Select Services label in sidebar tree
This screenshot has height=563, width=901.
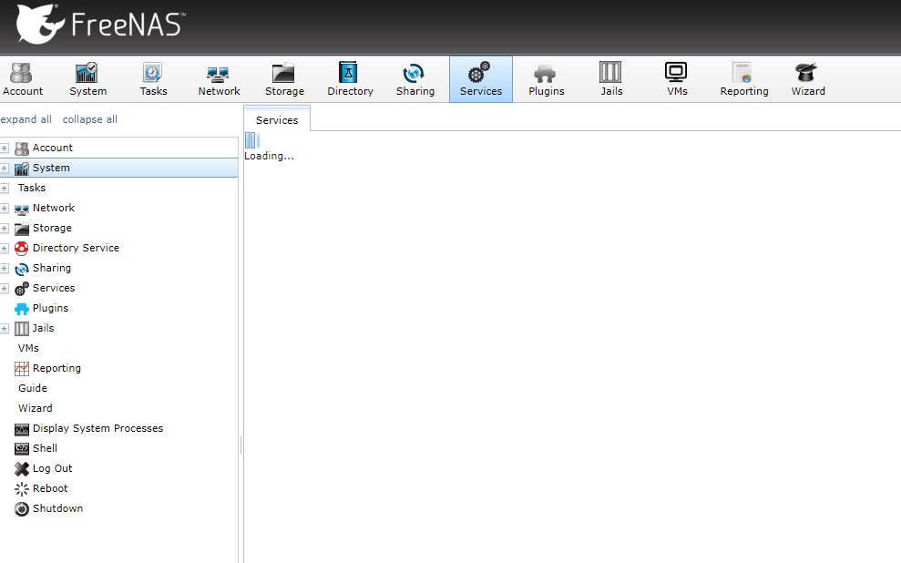[x=54, y=289]
